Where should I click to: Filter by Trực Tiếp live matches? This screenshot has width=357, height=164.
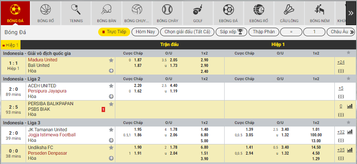tap(114, 32)
